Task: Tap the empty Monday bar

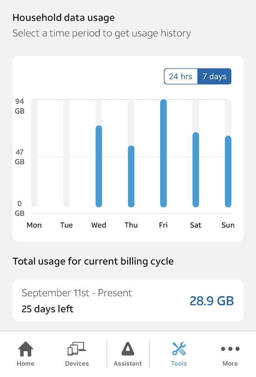Action: [34, 153]
